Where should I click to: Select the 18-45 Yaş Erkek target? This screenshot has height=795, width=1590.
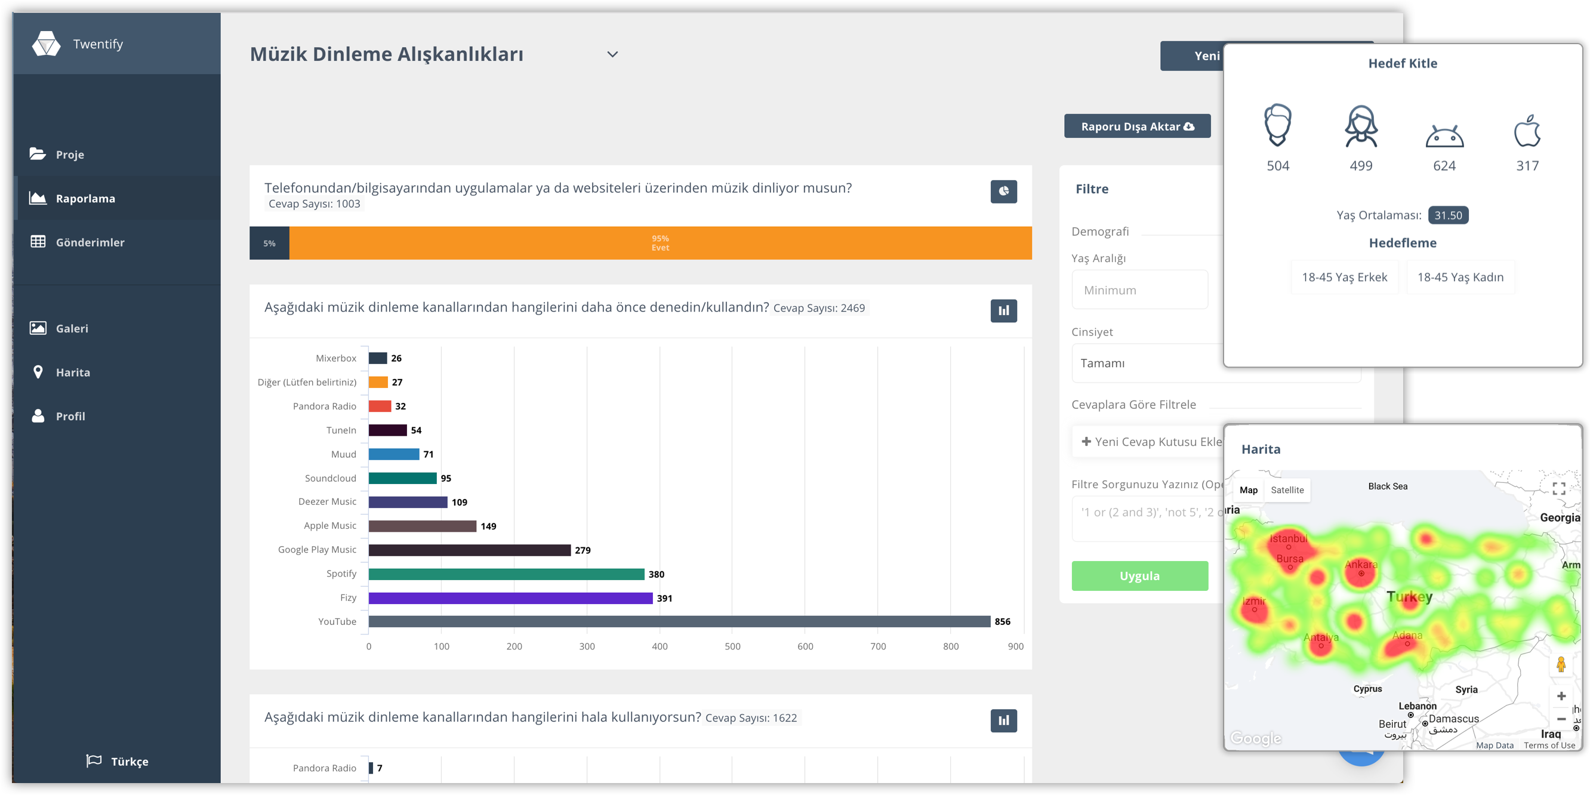[x=1344, y=276]
